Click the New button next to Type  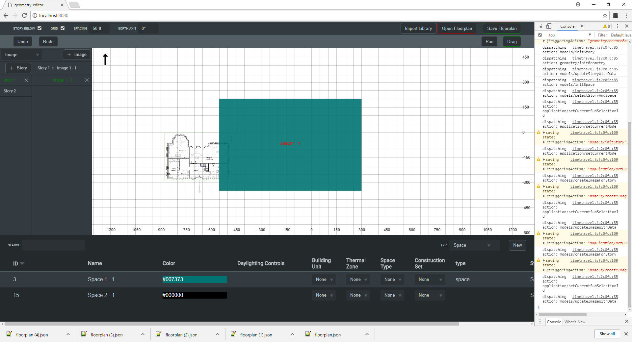point(517,245)
